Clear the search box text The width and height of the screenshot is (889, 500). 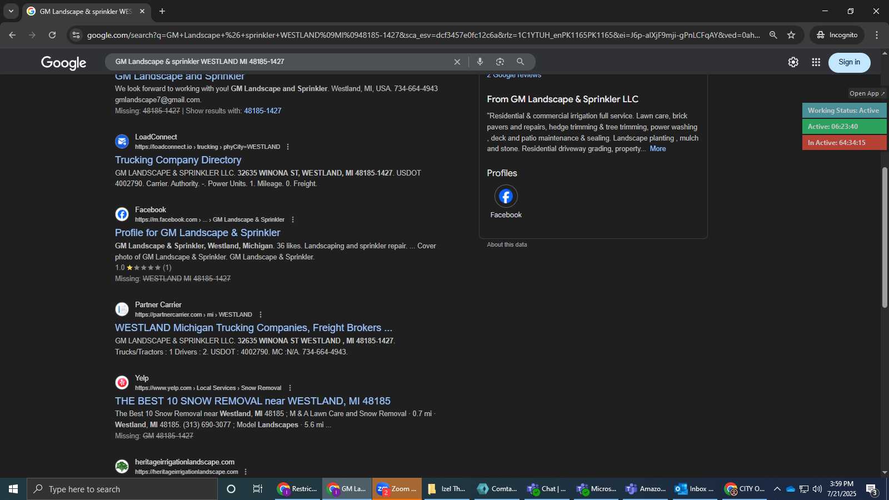click(x=457, y=62)
